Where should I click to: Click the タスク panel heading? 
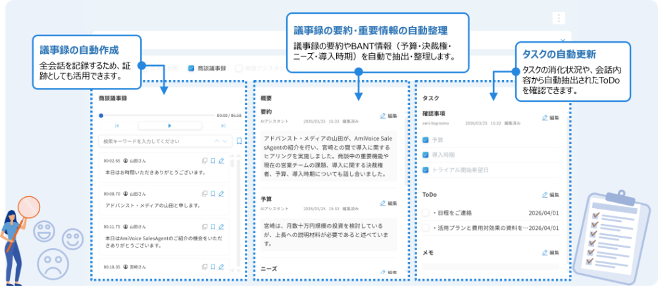point(430,98)
